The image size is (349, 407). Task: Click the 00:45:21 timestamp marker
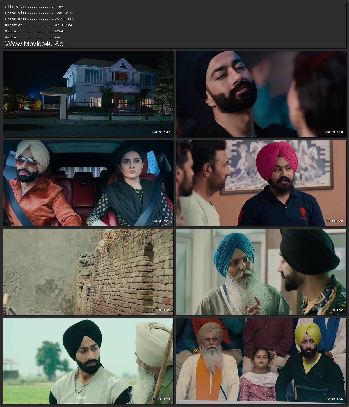click(161, 220)
